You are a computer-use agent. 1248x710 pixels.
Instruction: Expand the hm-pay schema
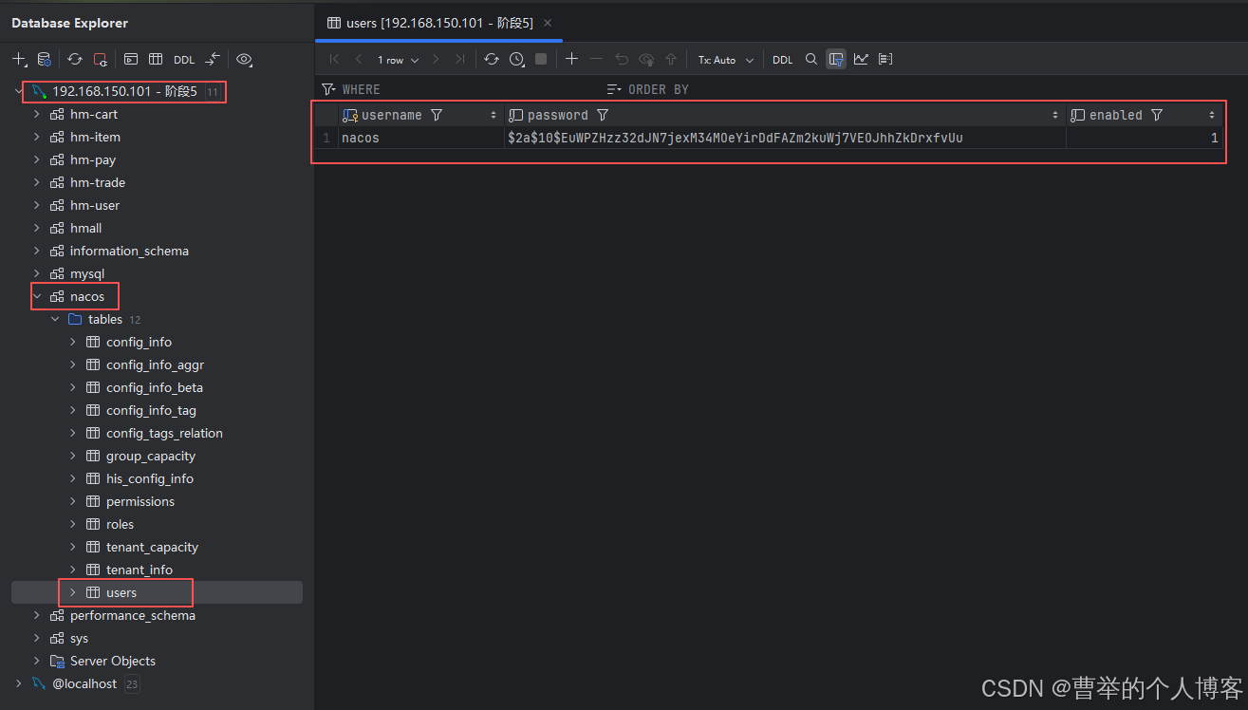point(37,159)
